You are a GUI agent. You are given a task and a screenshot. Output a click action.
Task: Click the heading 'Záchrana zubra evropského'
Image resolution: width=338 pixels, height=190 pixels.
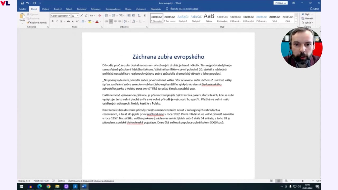[x=168, y=57]
